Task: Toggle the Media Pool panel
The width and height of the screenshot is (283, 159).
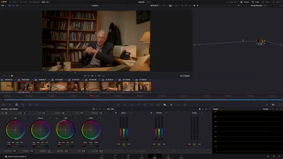Action: pos(34,2)
